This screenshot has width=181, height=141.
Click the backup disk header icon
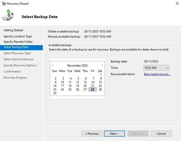pos(8,15)
